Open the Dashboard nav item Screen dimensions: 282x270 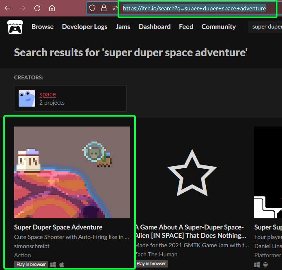click(155, 27)
